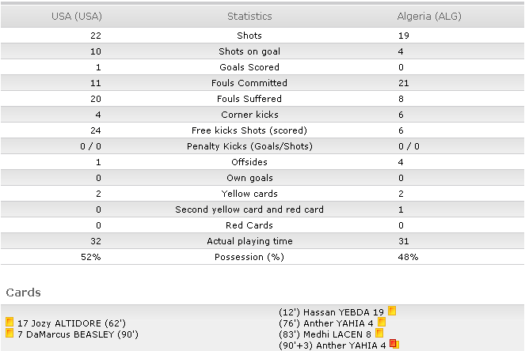Click the Shots on goal row label
525x351 pixels.
click(249, 51)
